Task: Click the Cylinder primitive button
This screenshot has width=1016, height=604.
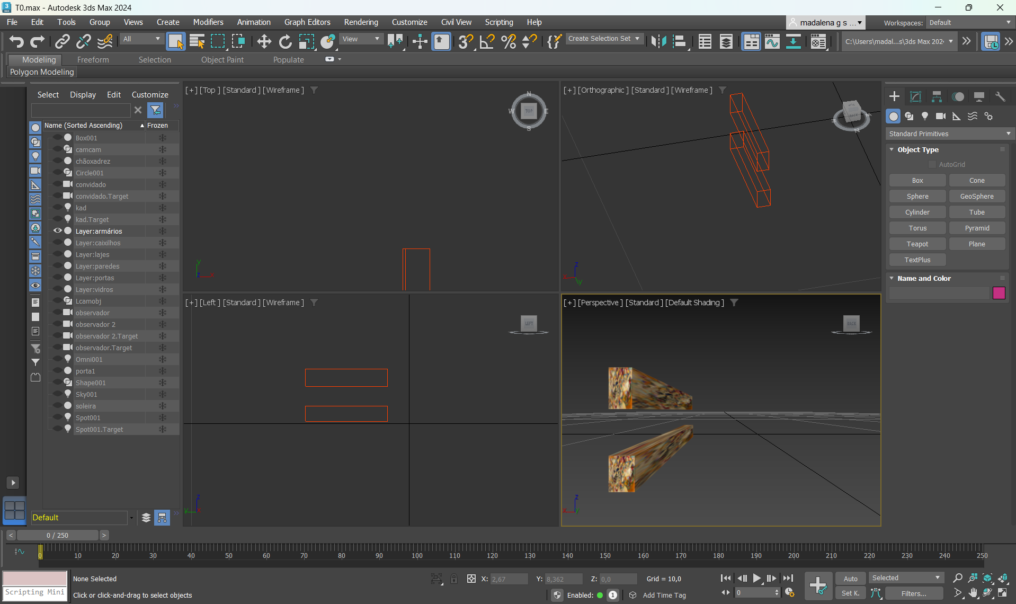Action: (x=917, y=212)
